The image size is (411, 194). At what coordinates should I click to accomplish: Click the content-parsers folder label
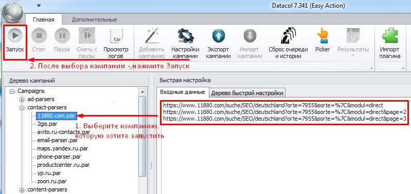click(x=47, y=189)
